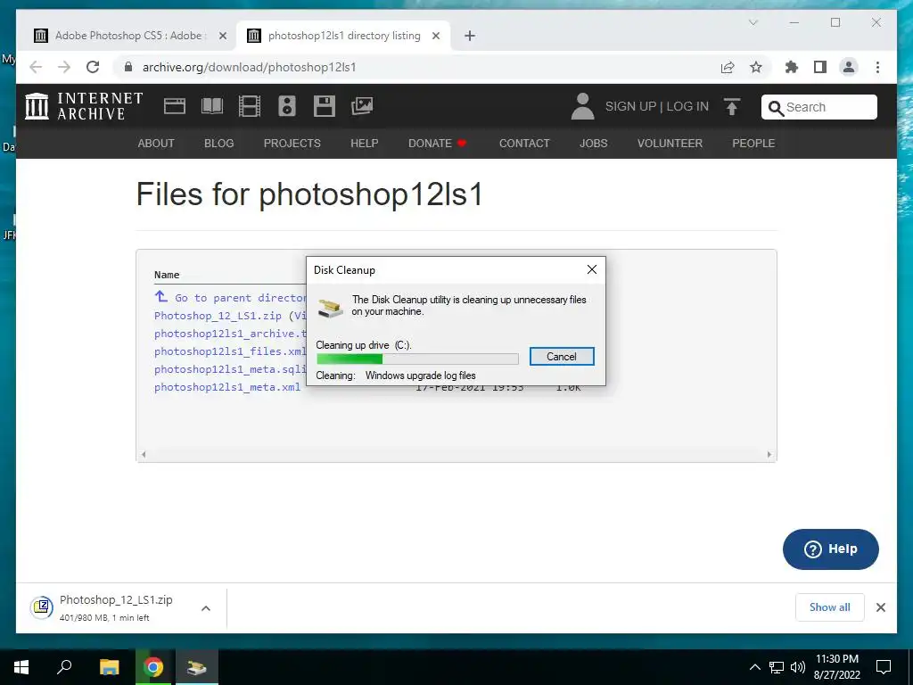Close the download bar with X
Viewport: 913px width, 685px height.
point(880,607)
